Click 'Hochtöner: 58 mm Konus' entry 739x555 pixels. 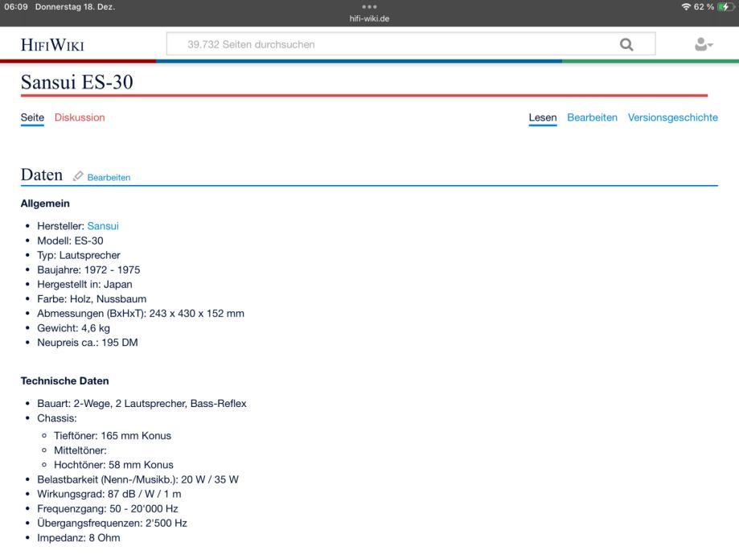pos(113,465)
